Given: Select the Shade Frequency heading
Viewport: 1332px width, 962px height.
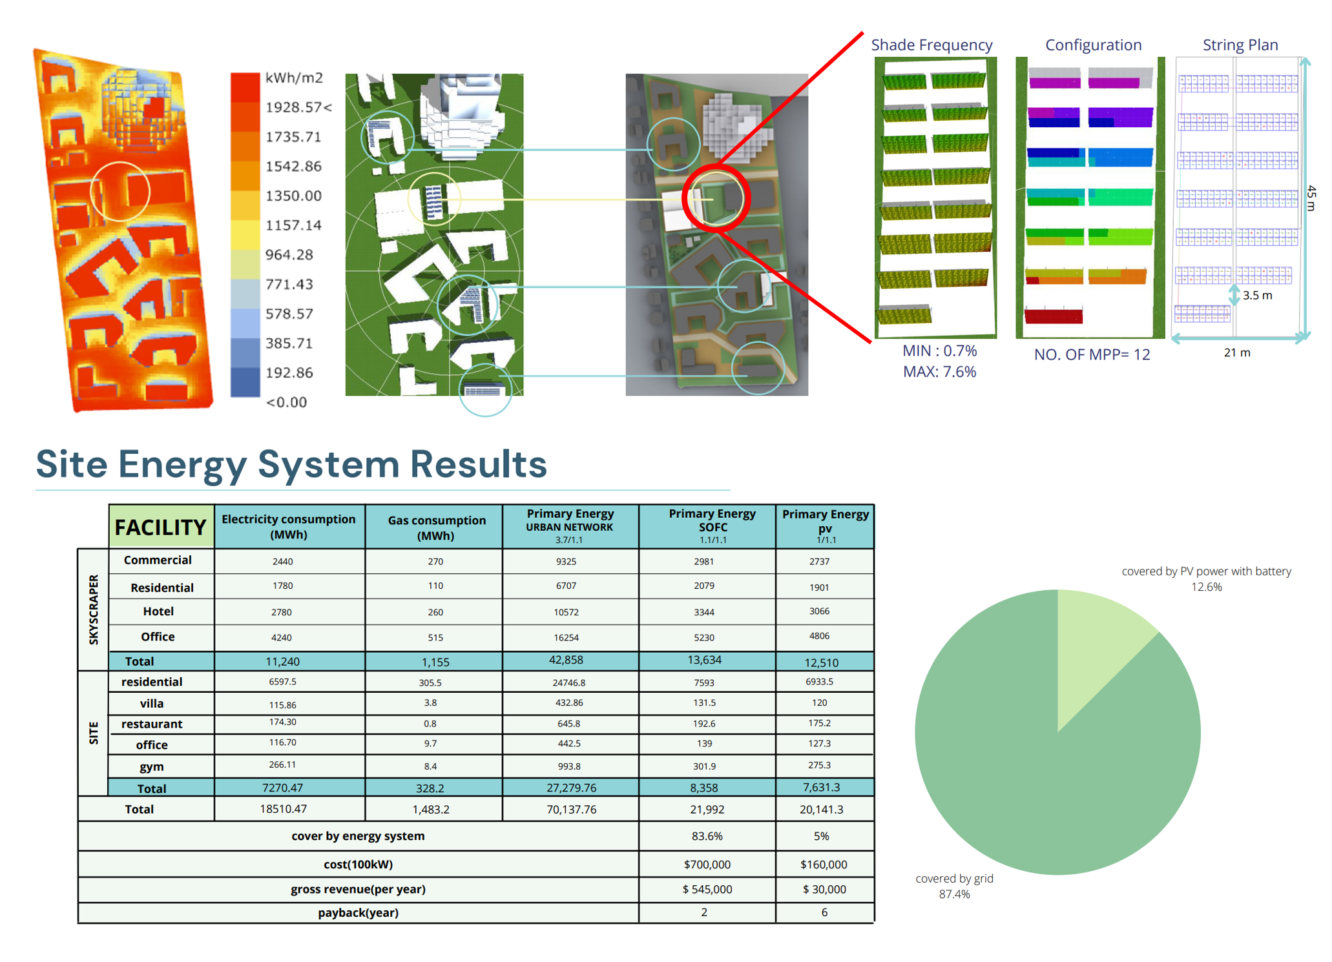Looking at the screenshot, I should tap(931, 45).
